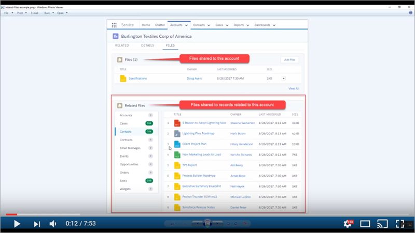Seek on the video progress bar

click(x=208, y=214)
